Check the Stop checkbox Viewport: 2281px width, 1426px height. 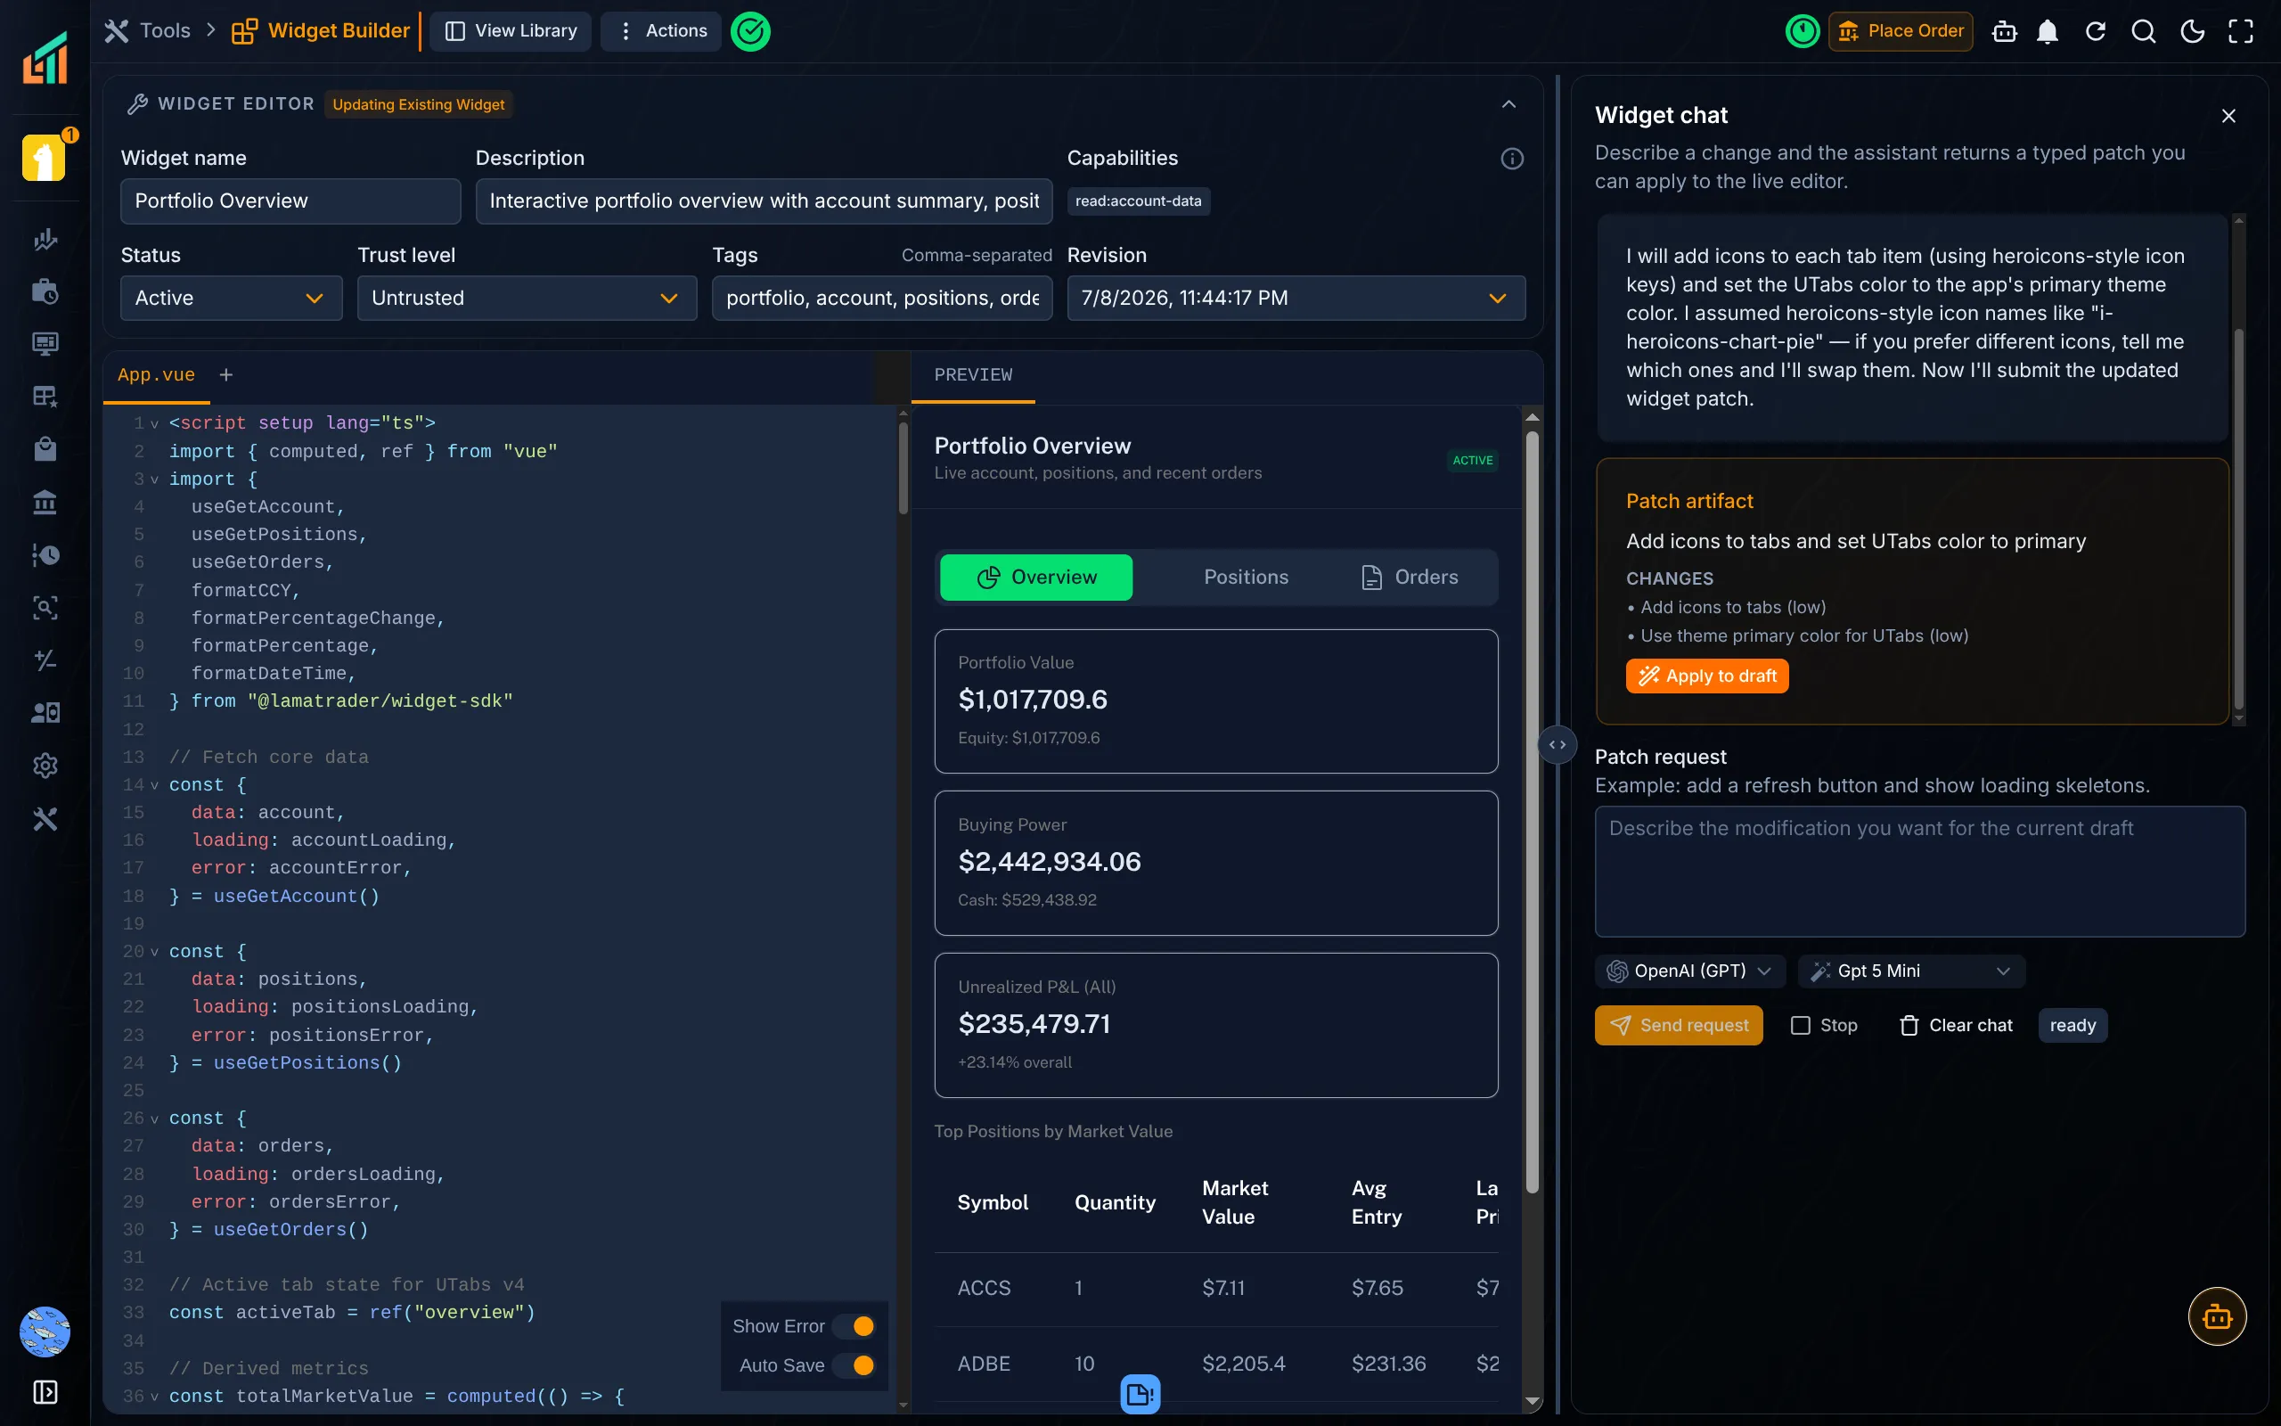(1800, 1025)
